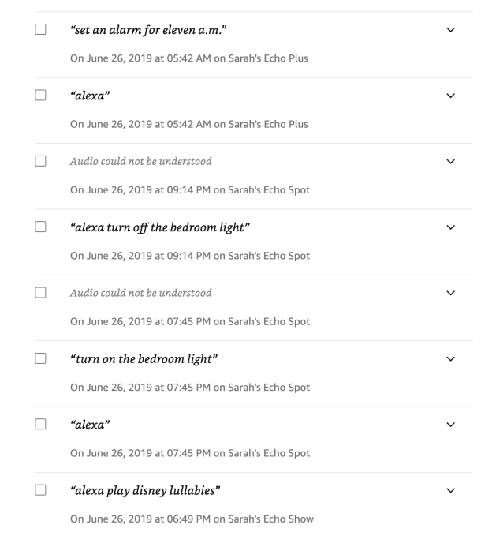Expand the "alexa turn off the bedroom light" chevron

coord(450,227)
